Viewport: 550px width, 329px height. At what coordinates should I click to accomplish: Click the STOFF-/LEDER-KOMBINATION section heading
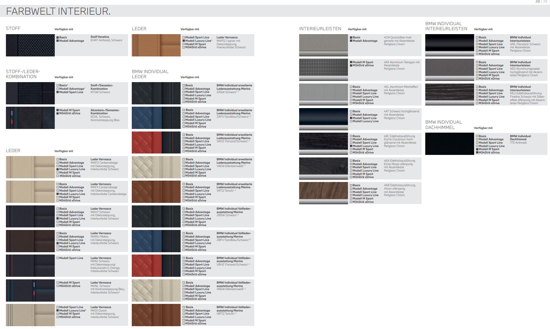point(23,74)
